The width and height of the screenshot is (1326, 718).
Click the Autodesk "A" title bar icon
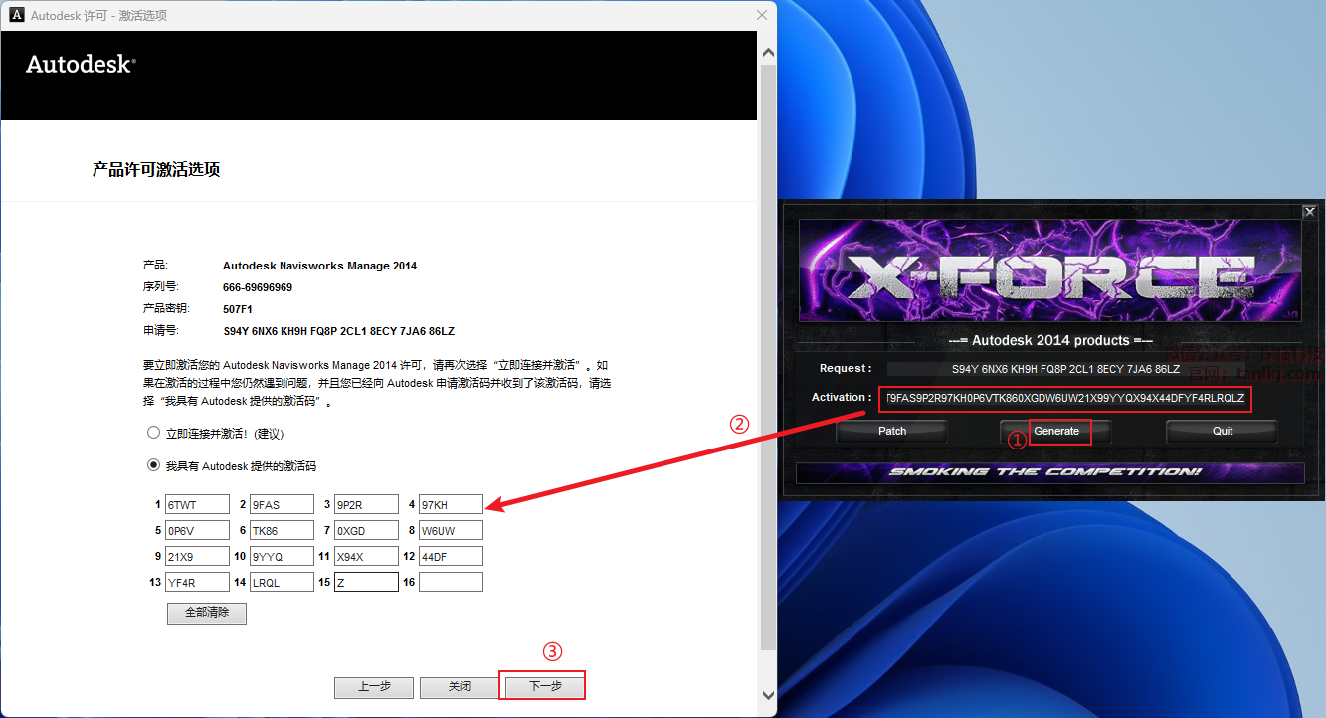[17, 16]
